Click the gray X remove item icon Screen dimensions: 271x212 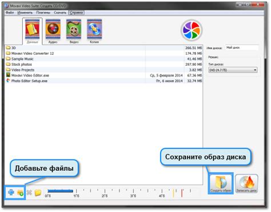[x=29, y=193]
